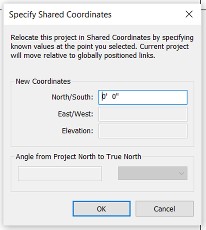Click the Elevation label
Screen dimensions: 206x230
point(77,131)
